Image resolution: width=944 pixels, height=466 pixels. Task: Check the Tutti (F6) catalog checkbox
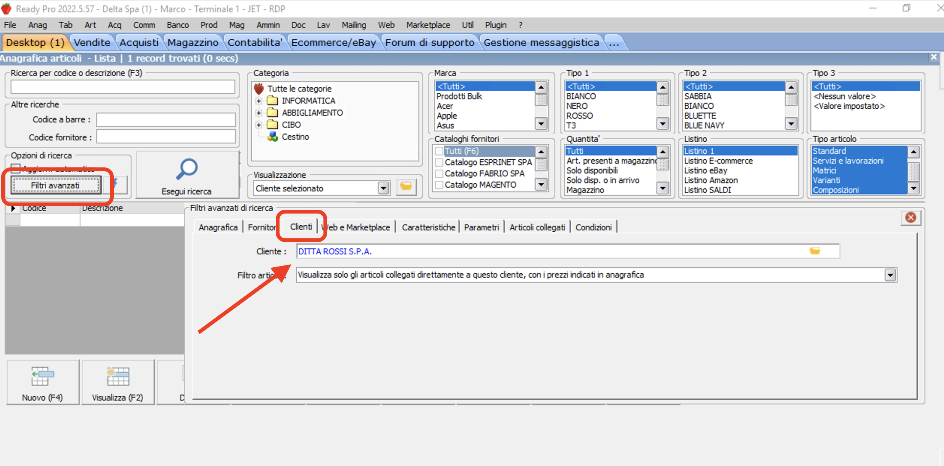[x=439, y=151]
